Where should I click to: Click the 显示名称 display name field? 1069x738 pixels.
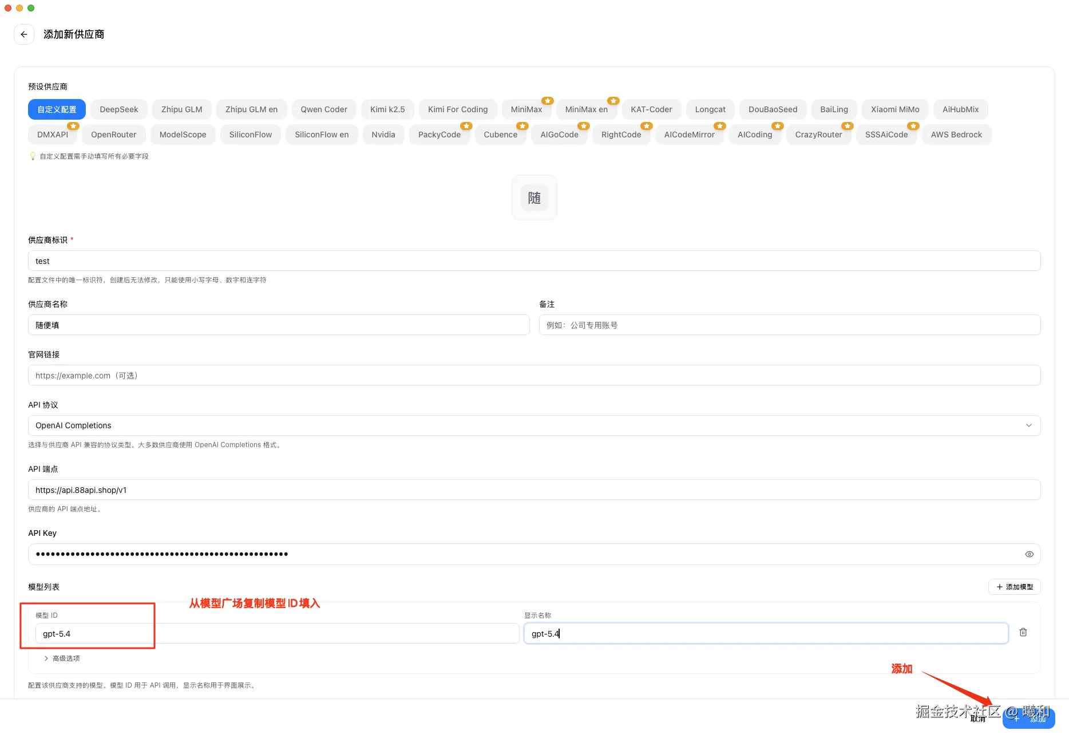tap(766, 633)
